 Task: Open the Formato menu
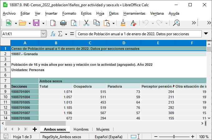pos(69,13)
